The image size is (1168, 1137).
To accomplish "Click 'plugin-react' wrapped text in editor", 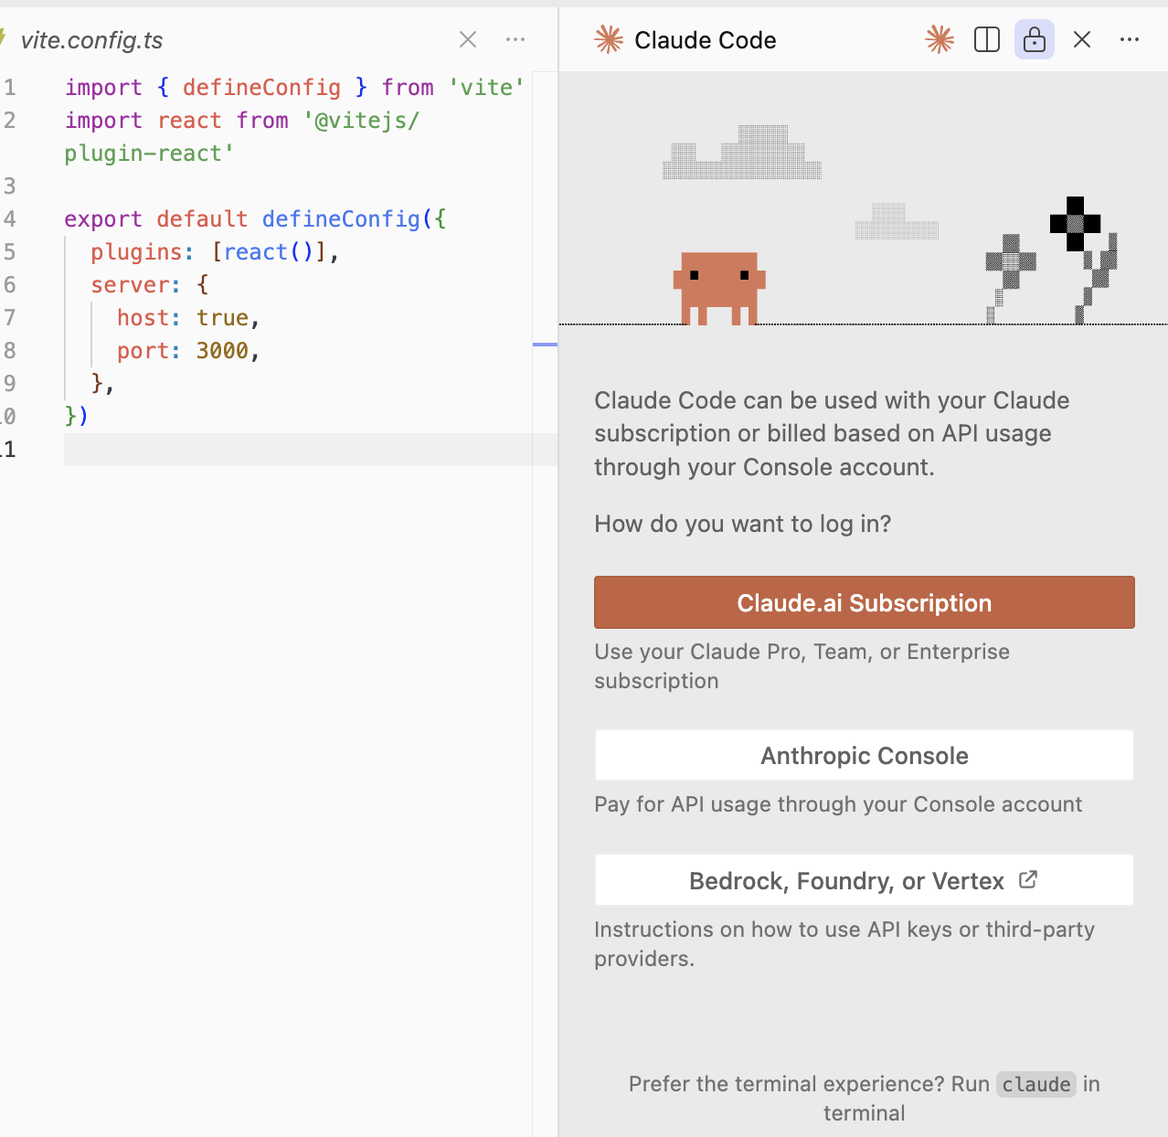I will pyautogui.click(x=149, y=154).
